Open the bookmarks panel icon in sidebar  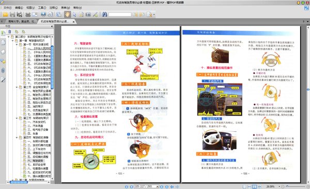pyautogui.click(x=3, y=33)
